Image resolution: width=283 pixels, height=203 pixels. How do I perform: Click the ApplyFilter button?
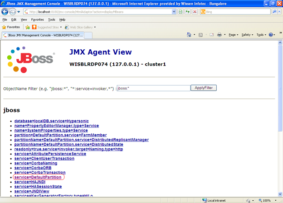point(204,88)
